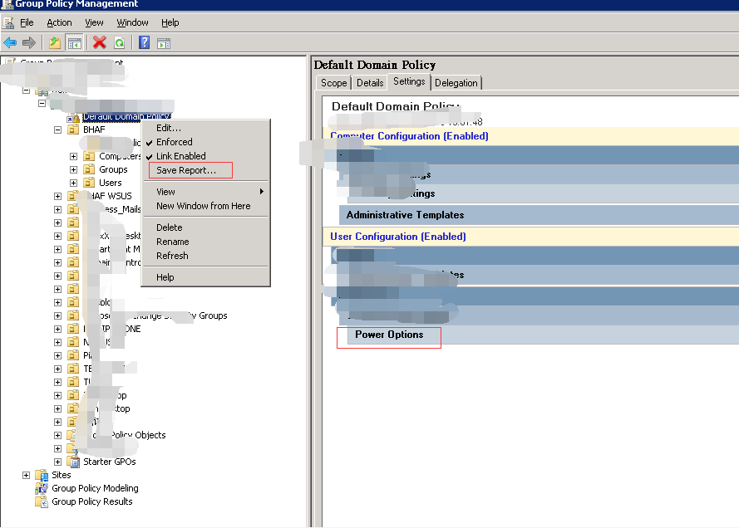The height and width of the screenshot is (528, 739).
Task: Choose New Window from Here
Action: click(x=206, y=206)
